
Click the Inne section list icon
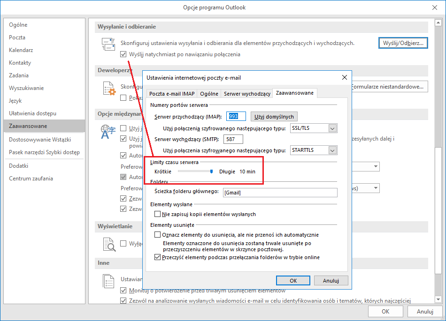pyautogui.click(x=108, y=281)
